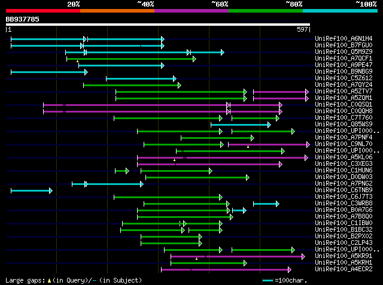Click the Large gaps legend text
Screen dimensions: 383x285
coord(74,280)
